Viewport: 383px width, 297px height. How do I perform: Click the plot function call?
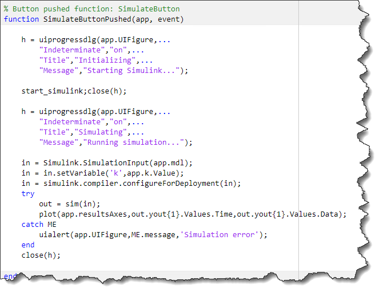pos(49,214)
